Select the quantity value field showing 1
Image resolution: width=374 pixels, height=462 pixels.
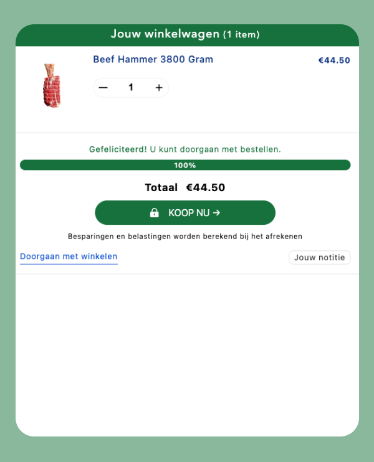(131, 87)
